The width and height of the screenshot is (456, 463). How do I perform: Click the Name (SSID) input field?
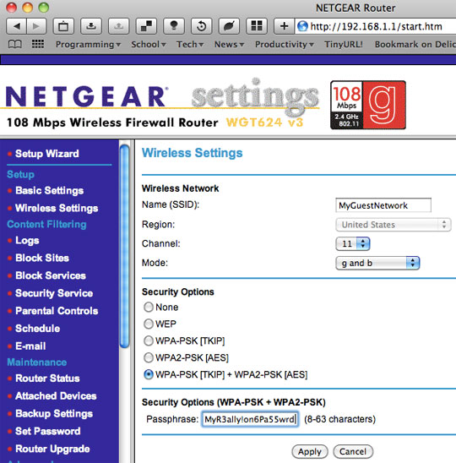click(x=383, y=205)
